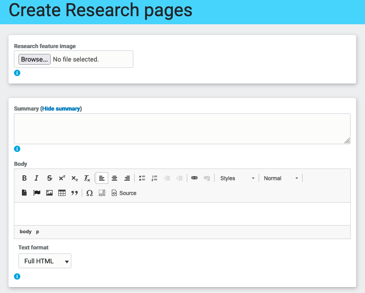Viewport: 365px width, 293px height.
Task: Insert an image via toolbar
Action: point(49,193)
